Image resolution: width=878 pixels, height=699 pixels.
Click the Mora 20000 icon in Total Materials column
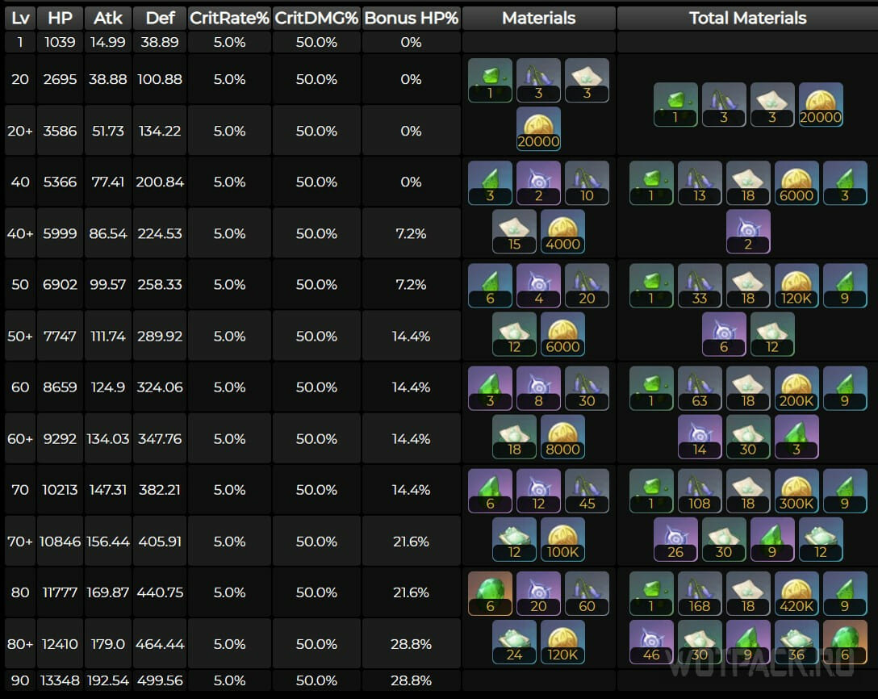(x=821, y=104)
